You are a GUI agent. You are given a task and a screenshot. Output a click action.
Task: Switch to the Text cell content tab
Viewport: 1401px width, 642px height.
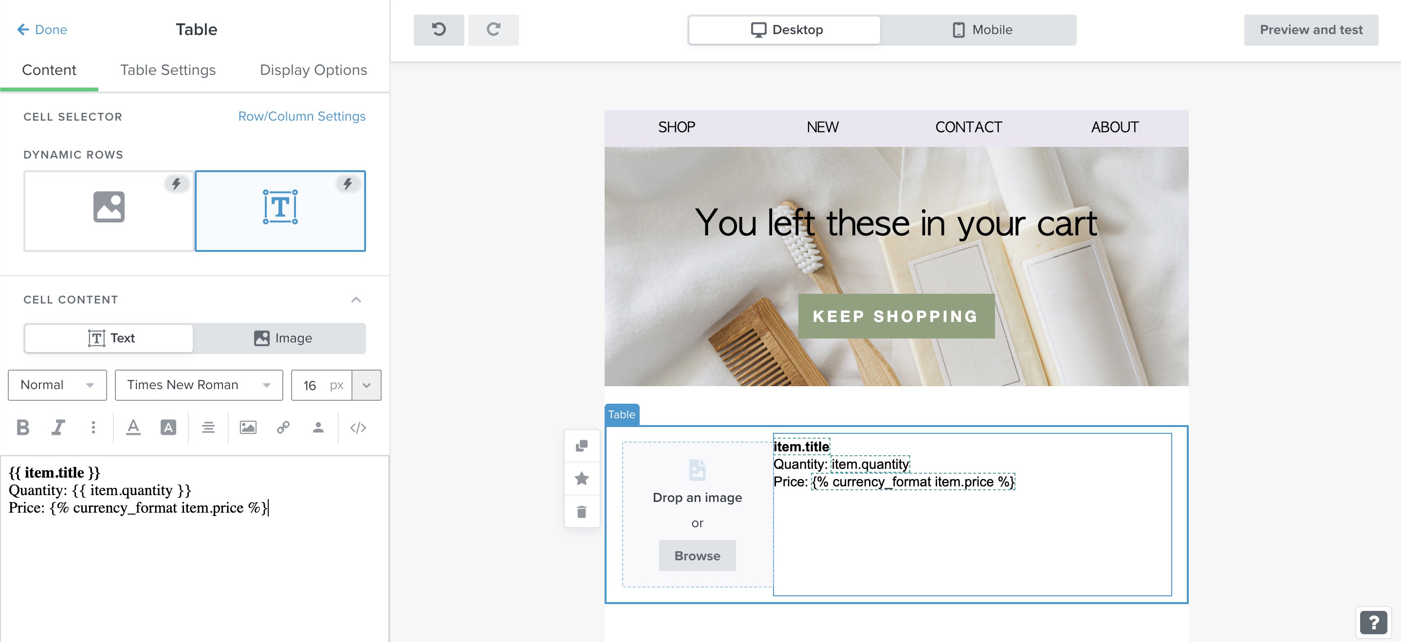pyautogui.click(x=110, y=338)
